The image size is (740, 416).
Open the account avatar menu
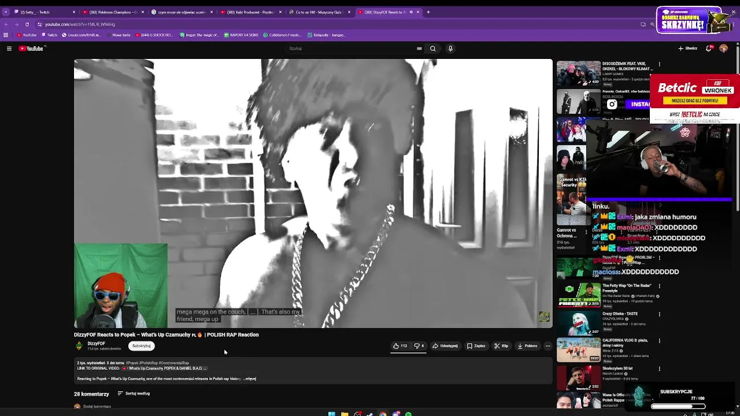pos(723,49)
